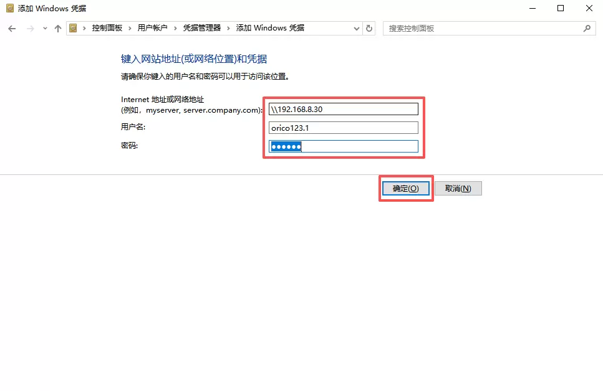603x391 pixels.
Task: Click the Back navigation arrow
Action: pos(12,29)
